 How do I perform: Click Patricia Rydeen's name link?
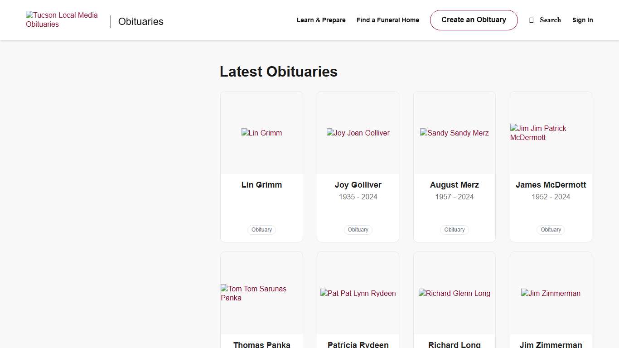[358, 344]
